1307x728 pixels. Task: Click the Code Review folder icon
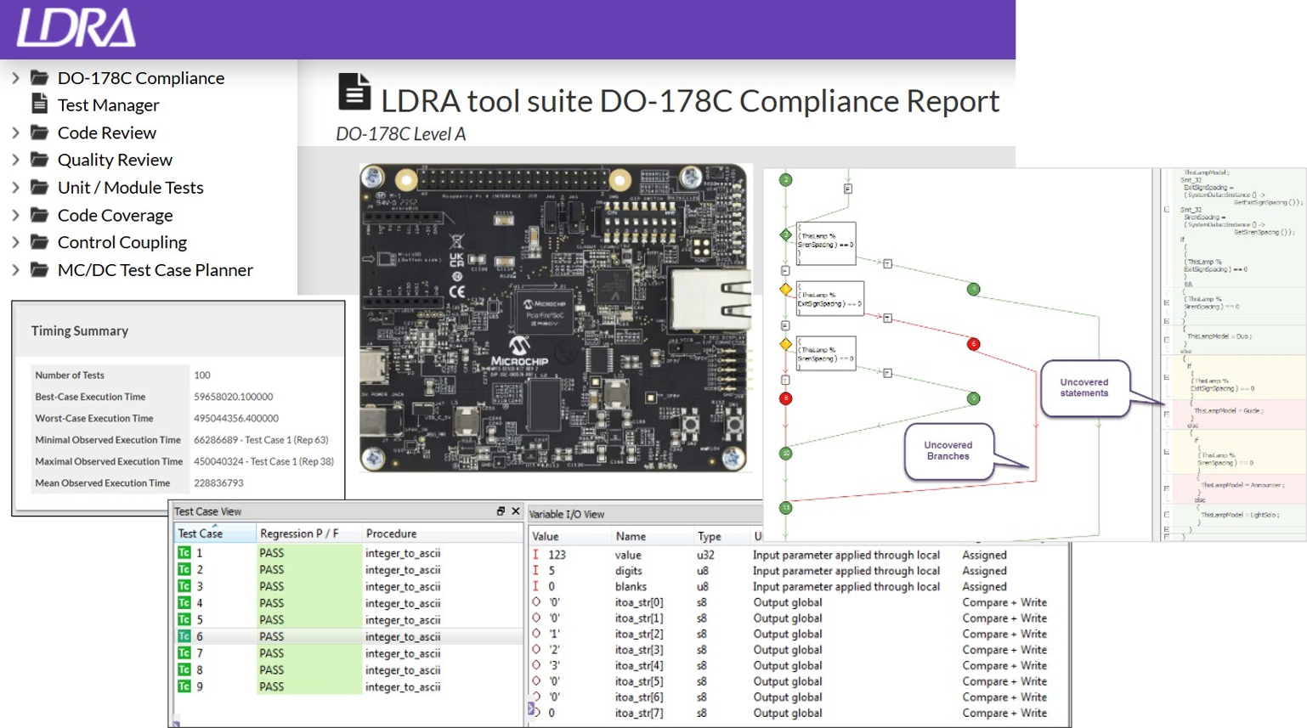click(x=39, y=133)
